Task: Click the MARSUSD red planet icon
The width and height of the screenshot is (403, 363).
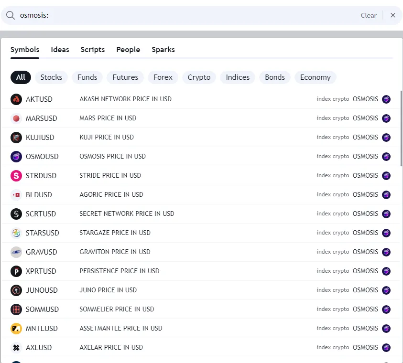Action: pyautogui.click(x=16, y=118)
